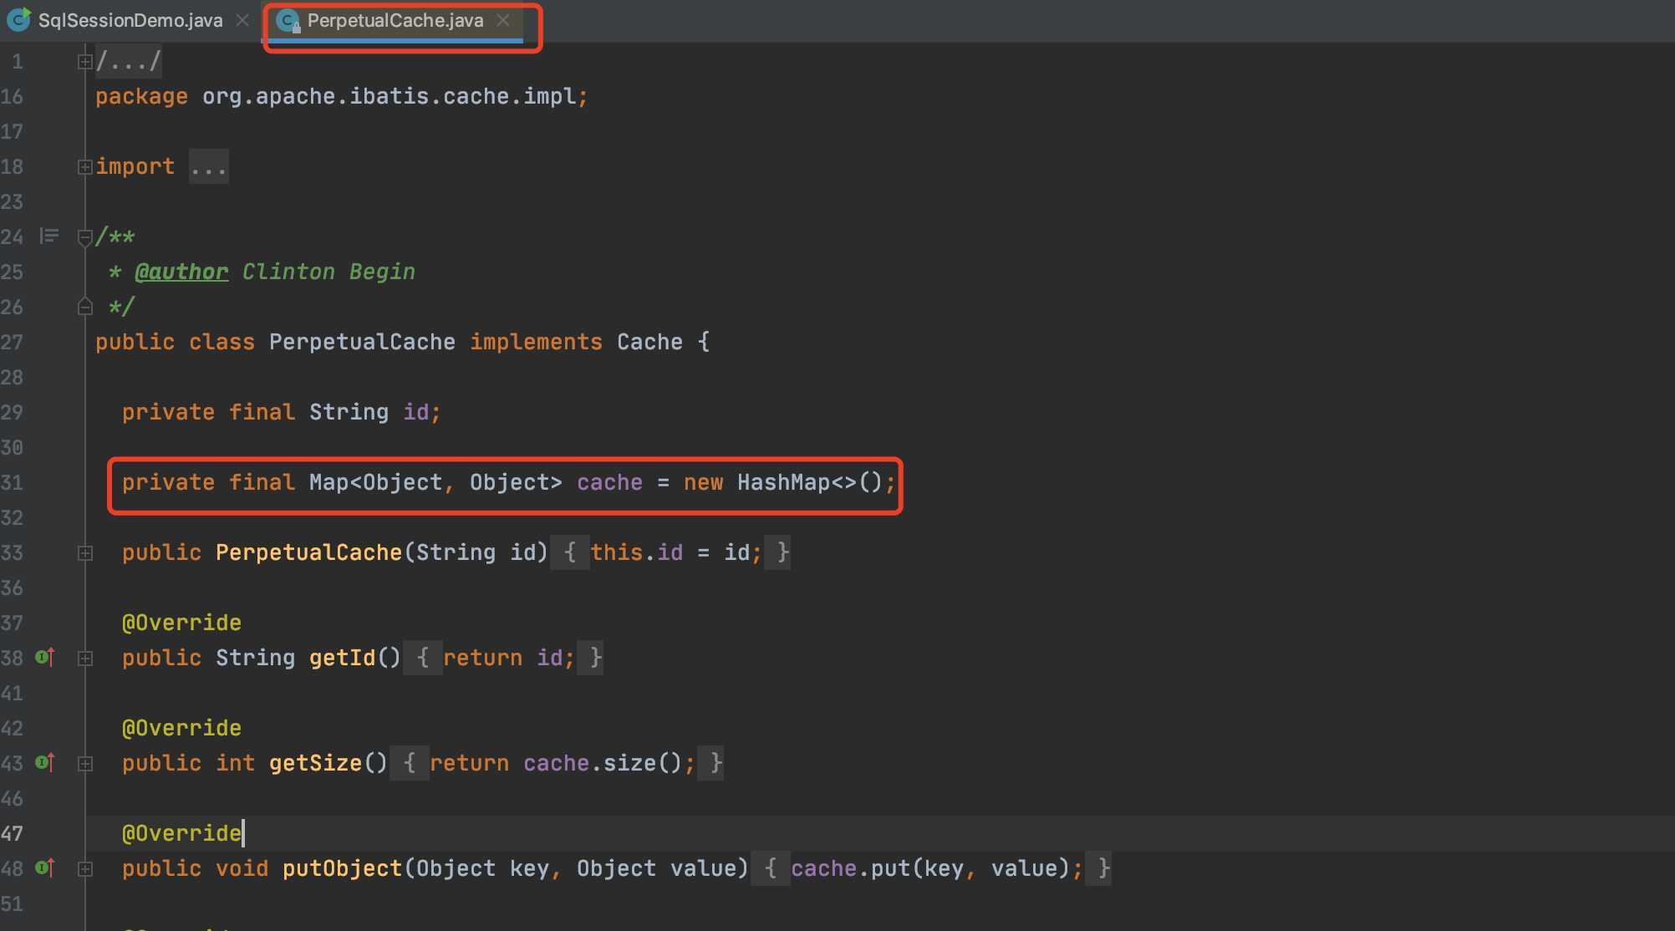This screenshot has width=1675, height=931.
Task: Click the cache field name on line 31
Action: (x=609, y=482)
